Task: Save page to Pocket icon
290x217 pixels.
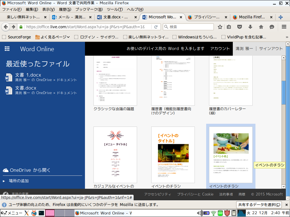Action: click(x=240, y=27)
